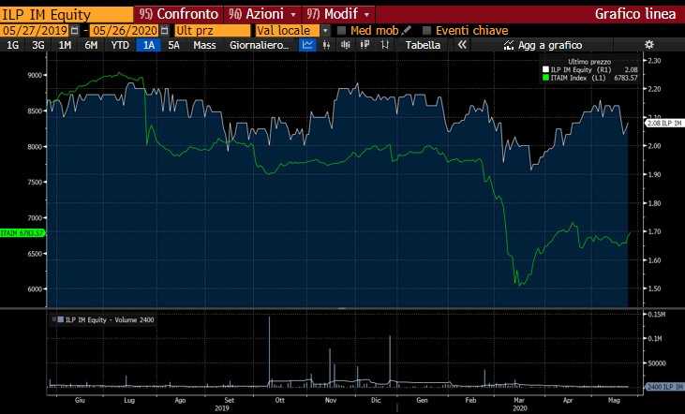Click the ITAIM Index (L1) legend entry
Viewport: 685px width, 414px height.
point(578,78)
